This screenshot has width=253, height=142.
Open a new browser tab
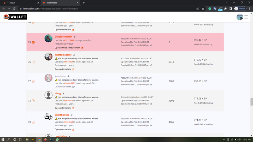pyautogui.click(x=84, y=3)
